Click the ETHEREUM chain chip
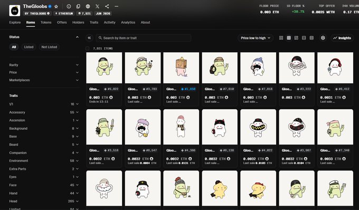This screenshot has height=210, width=359. click(x=64, y=14)
